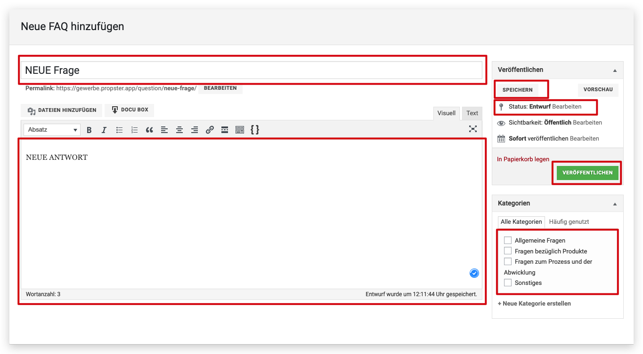Image resolution: width=643 pixels, height=354 pixels.
Task: Open the Absatz paragraph format dropdown
Action: [52, 130]
